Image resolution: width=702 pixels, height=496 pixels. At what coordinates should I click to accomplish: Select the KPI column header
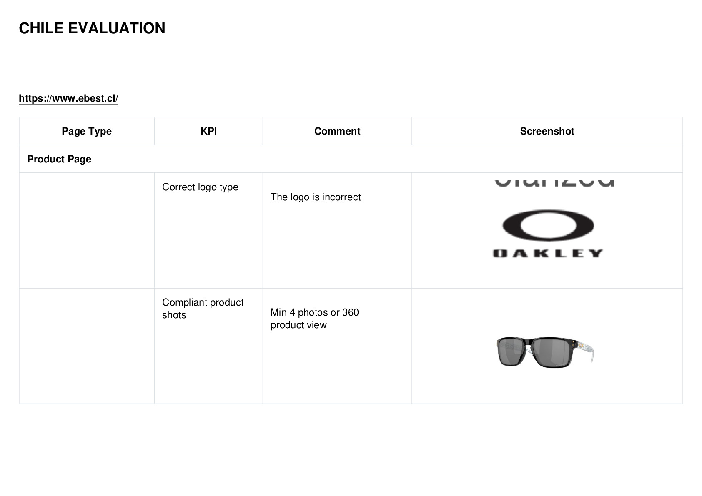tap(208, 131)
